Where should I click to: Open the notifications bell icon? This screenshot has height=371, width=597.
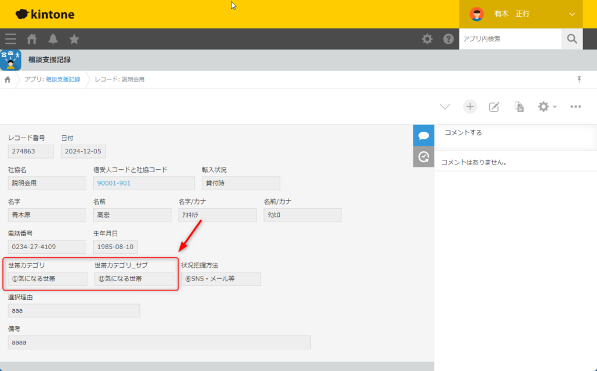[x=53, y=39]
